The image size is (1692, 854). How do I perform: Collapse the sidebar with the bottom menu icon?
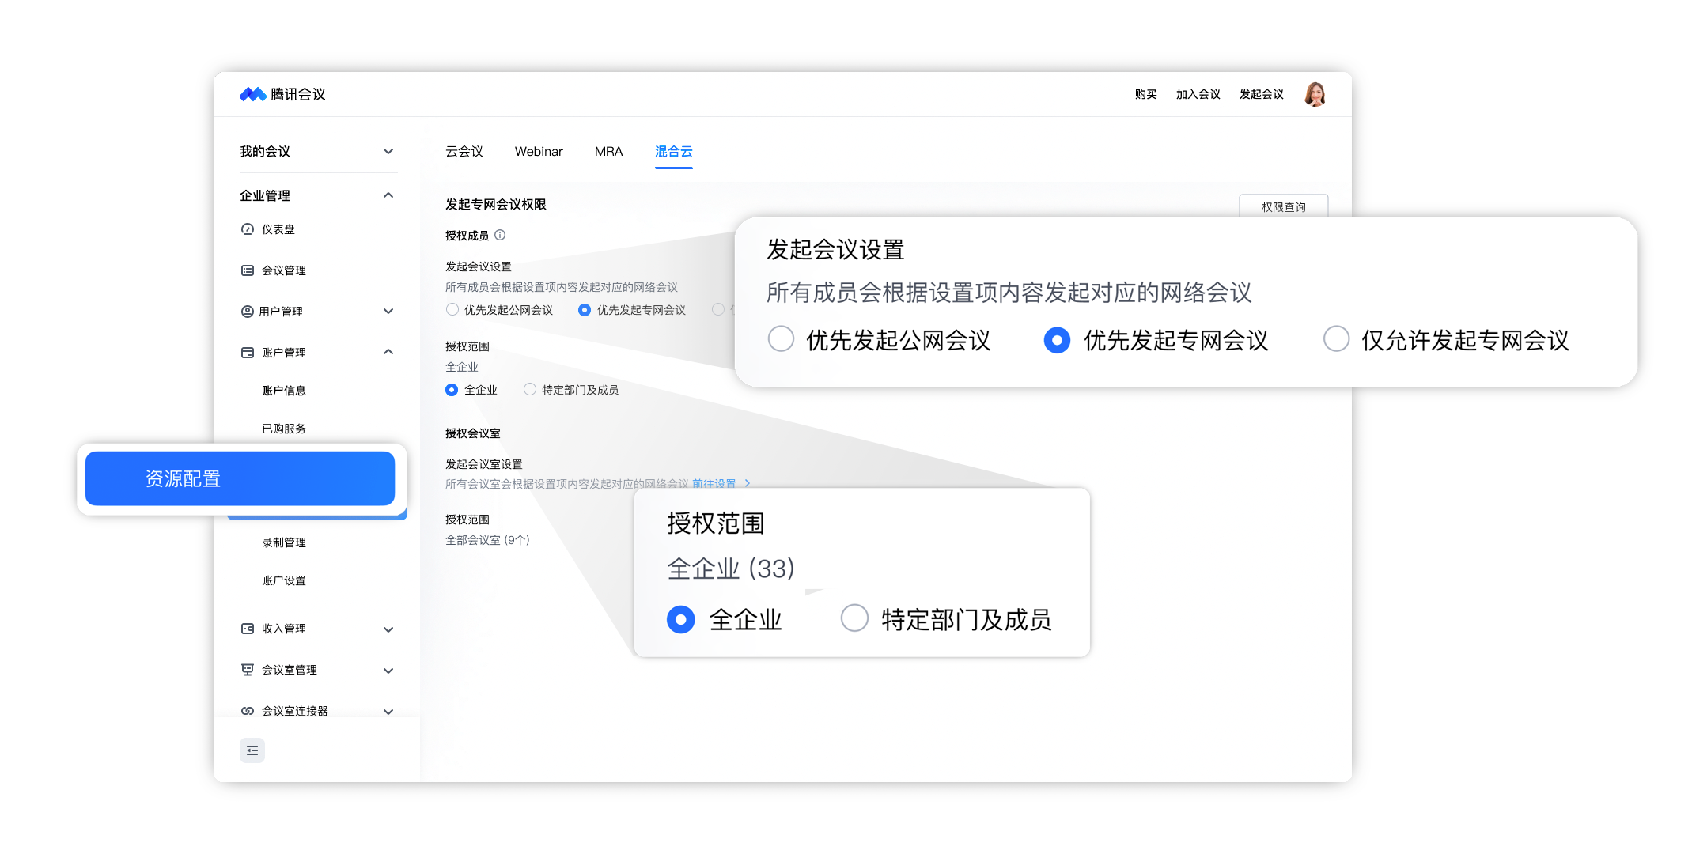252,750
